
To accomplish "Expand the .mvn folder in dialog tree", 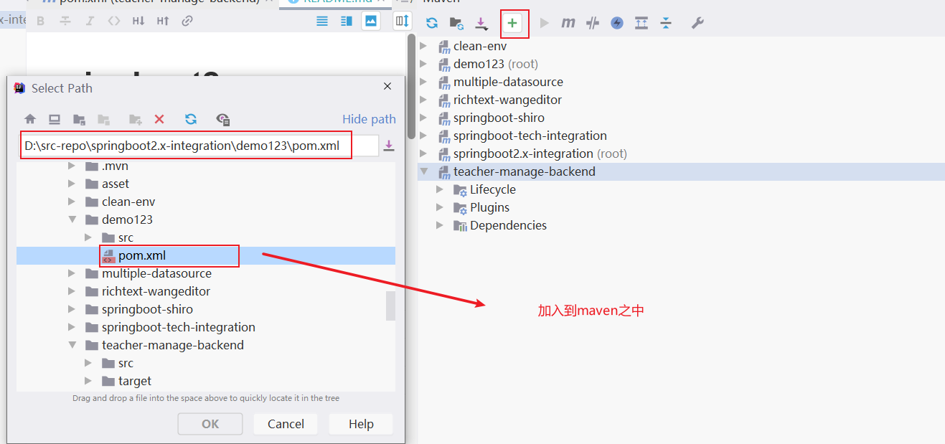I will (71, 166).
